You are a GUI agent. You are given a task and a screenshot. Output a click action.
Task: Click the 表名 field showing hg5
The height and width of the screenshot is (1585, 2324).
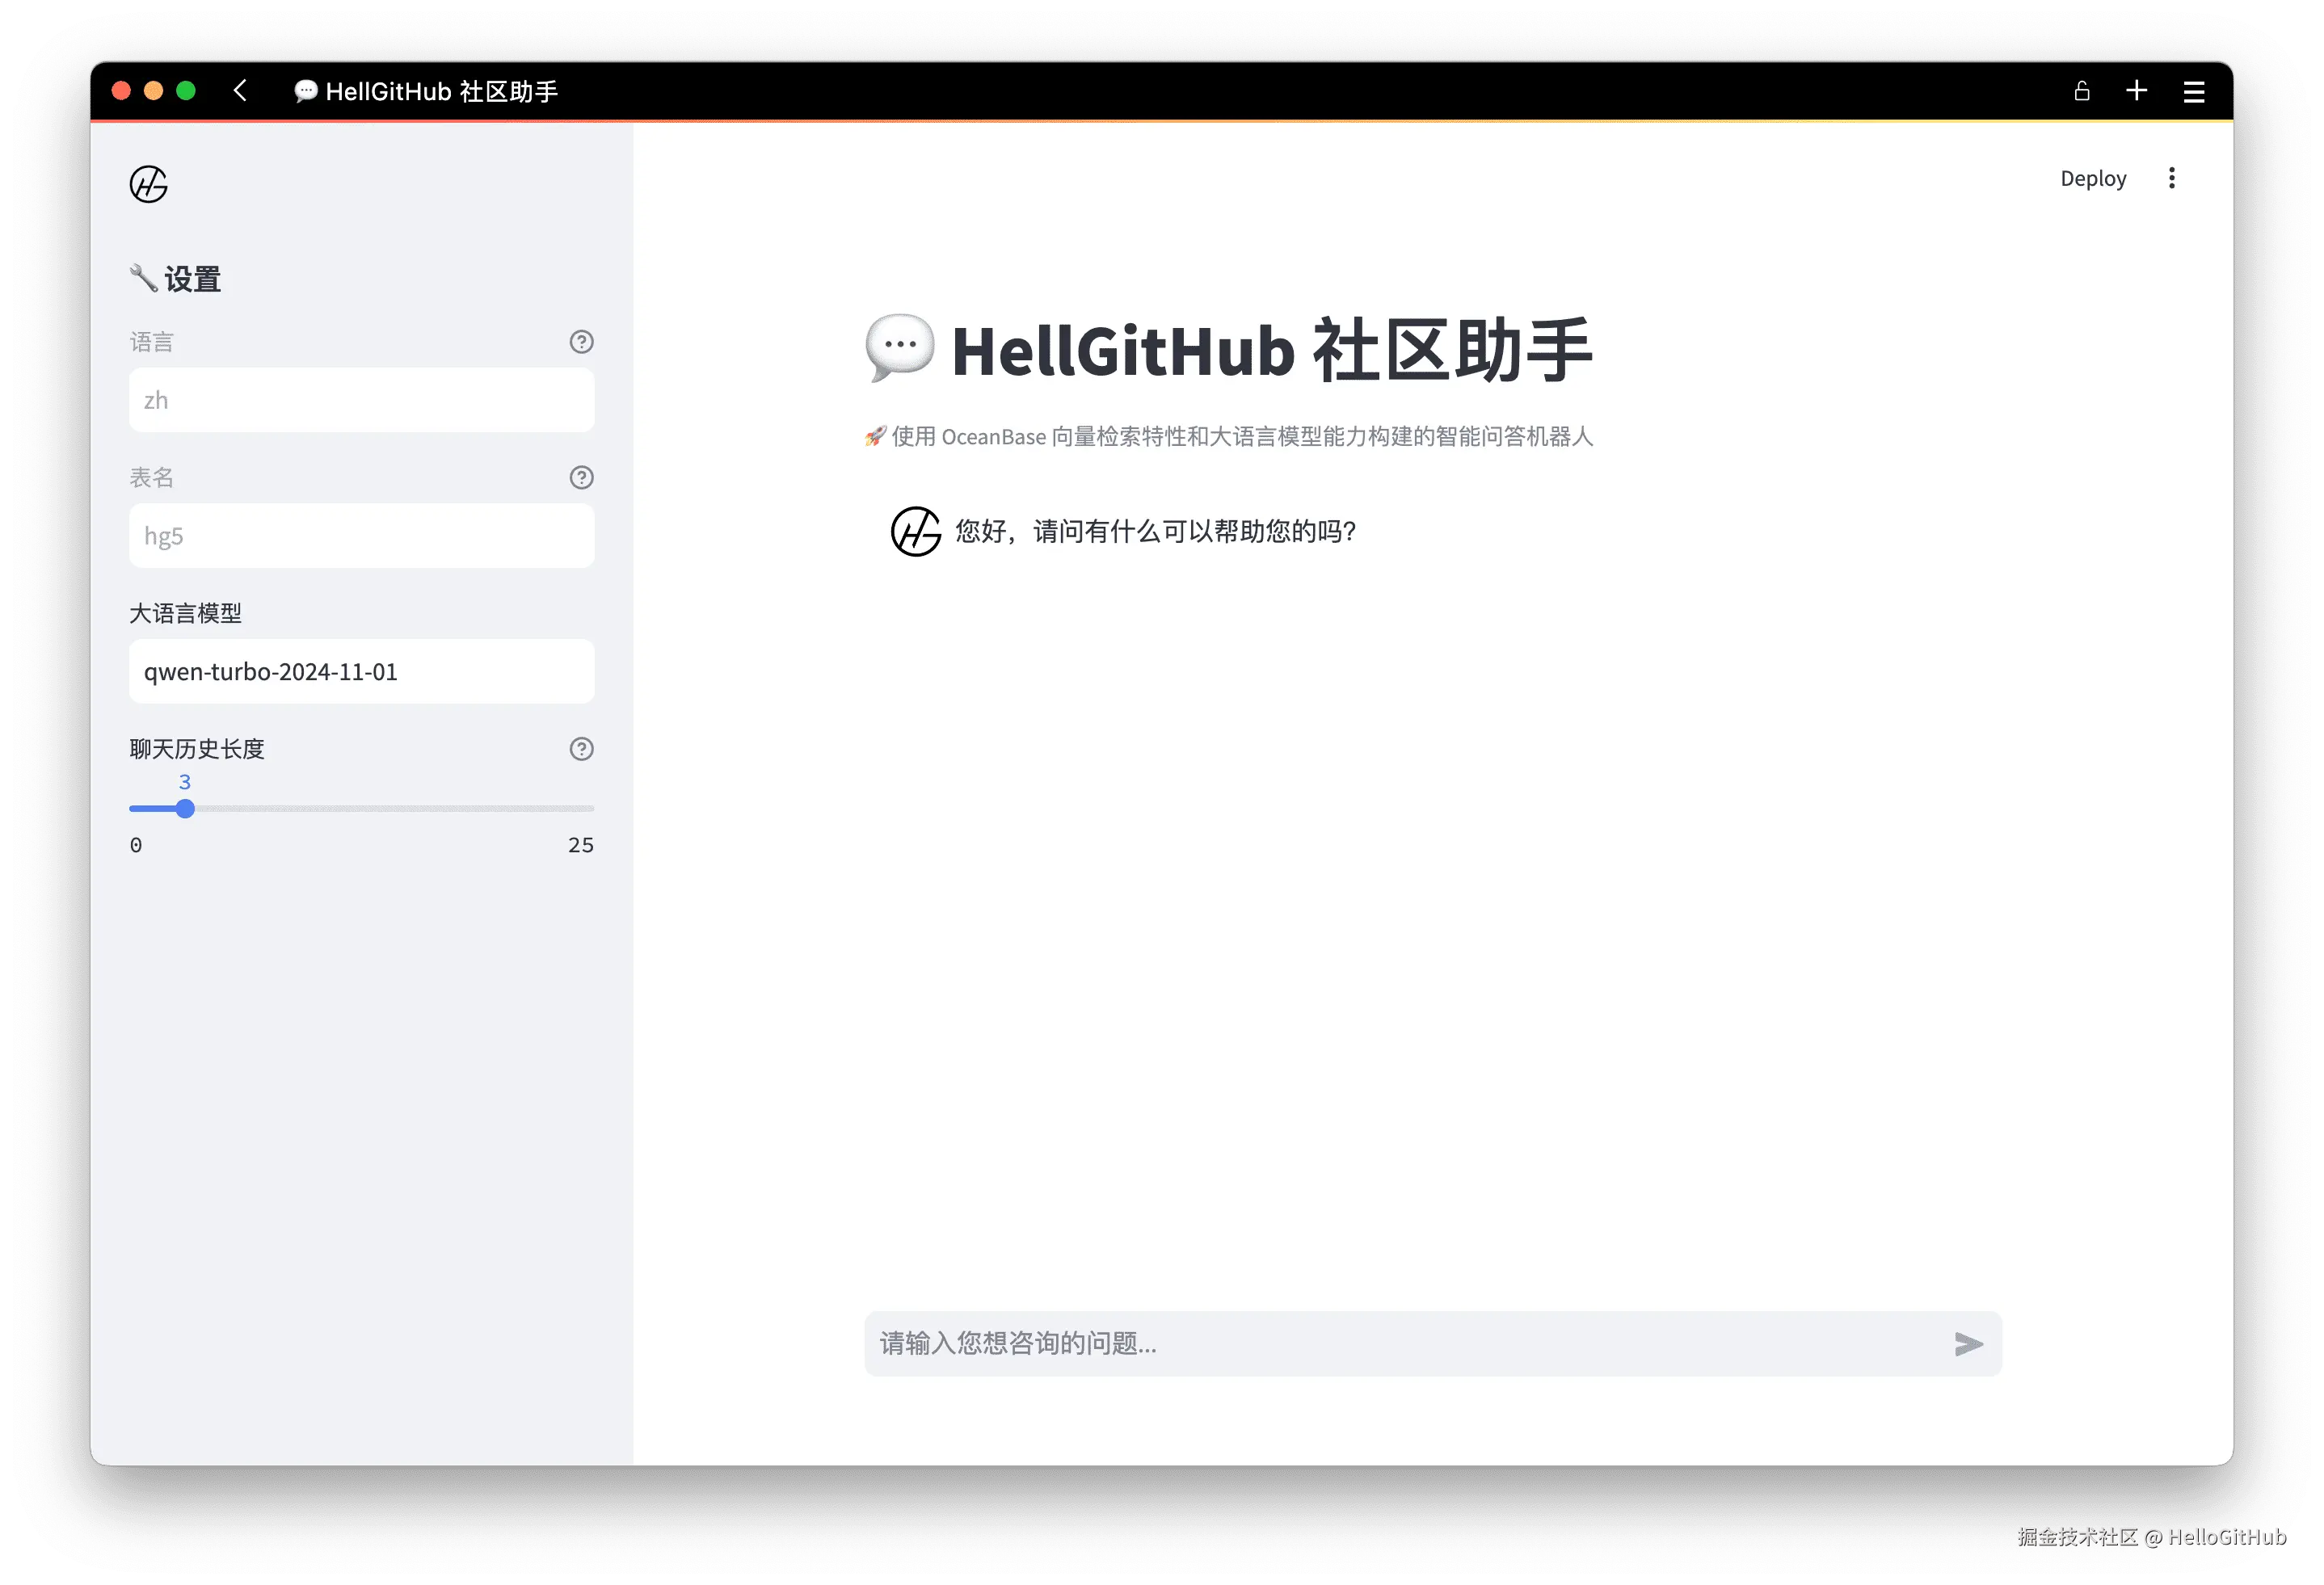(x=361, y=536)
